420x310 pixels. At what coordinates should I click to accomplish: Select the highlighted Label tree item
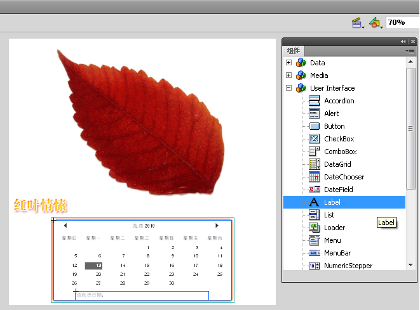[x=332, y=202]
